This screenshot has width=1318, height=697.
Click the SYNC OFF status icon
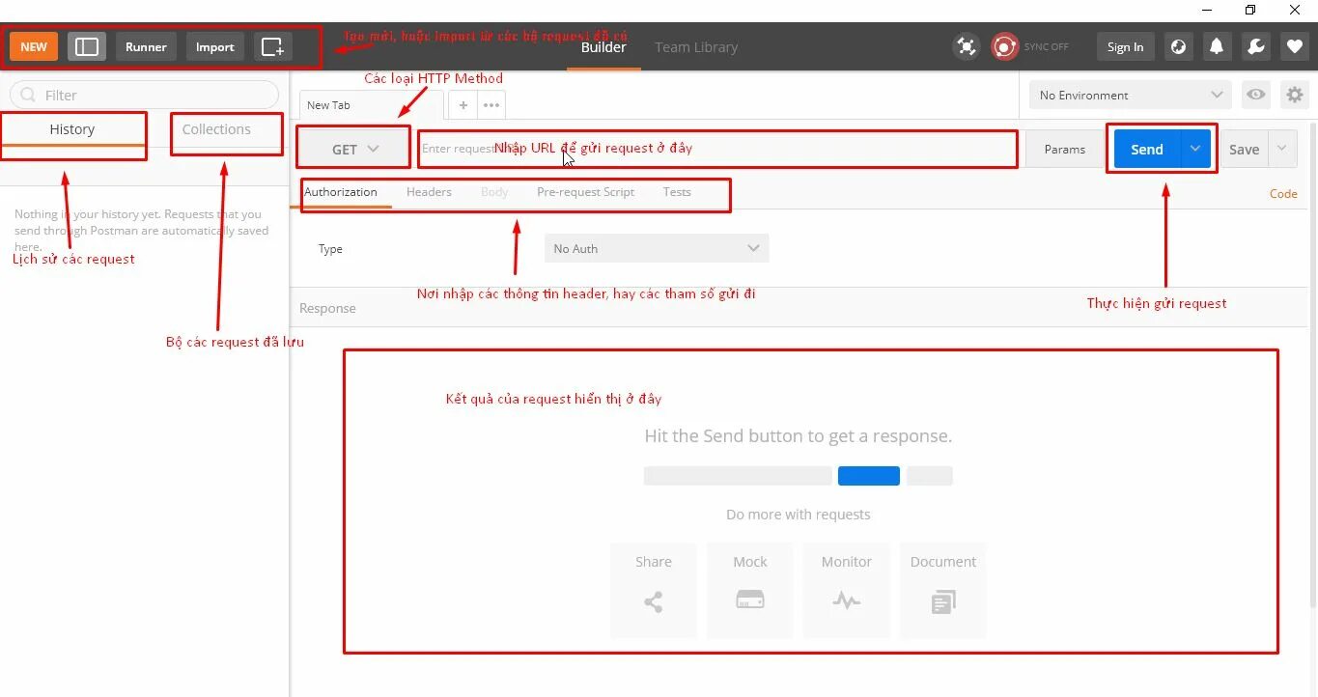click(x=1005, y=46)
